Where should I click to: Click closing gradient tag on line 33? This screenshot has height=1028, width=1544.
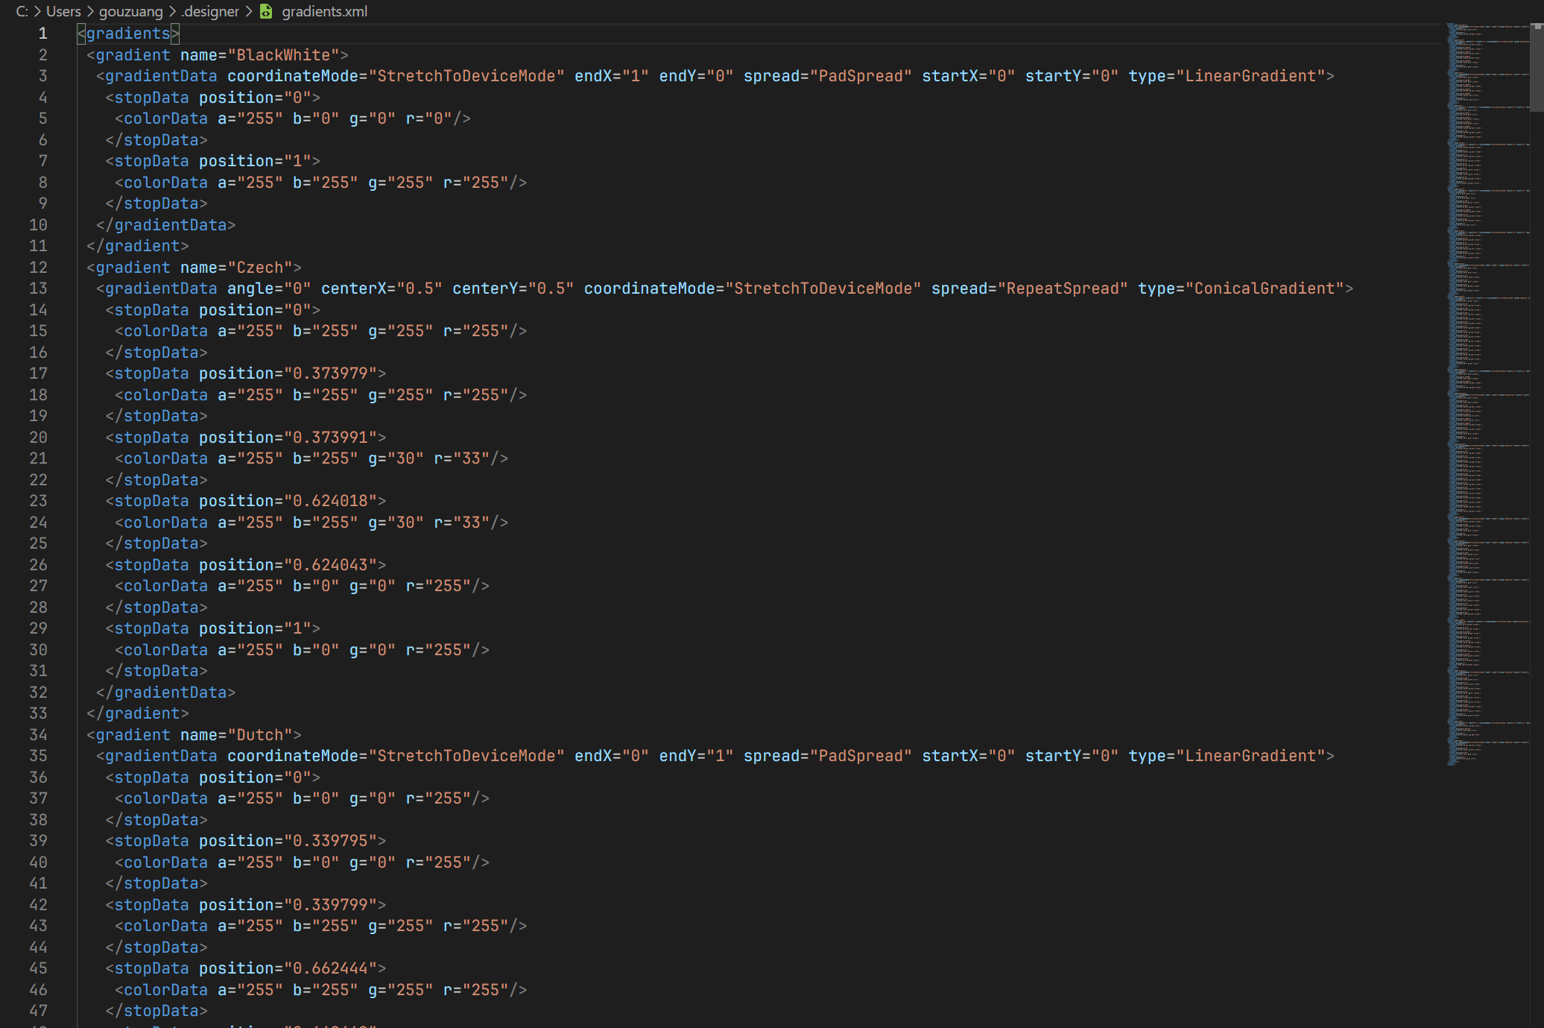click(138, 713)
